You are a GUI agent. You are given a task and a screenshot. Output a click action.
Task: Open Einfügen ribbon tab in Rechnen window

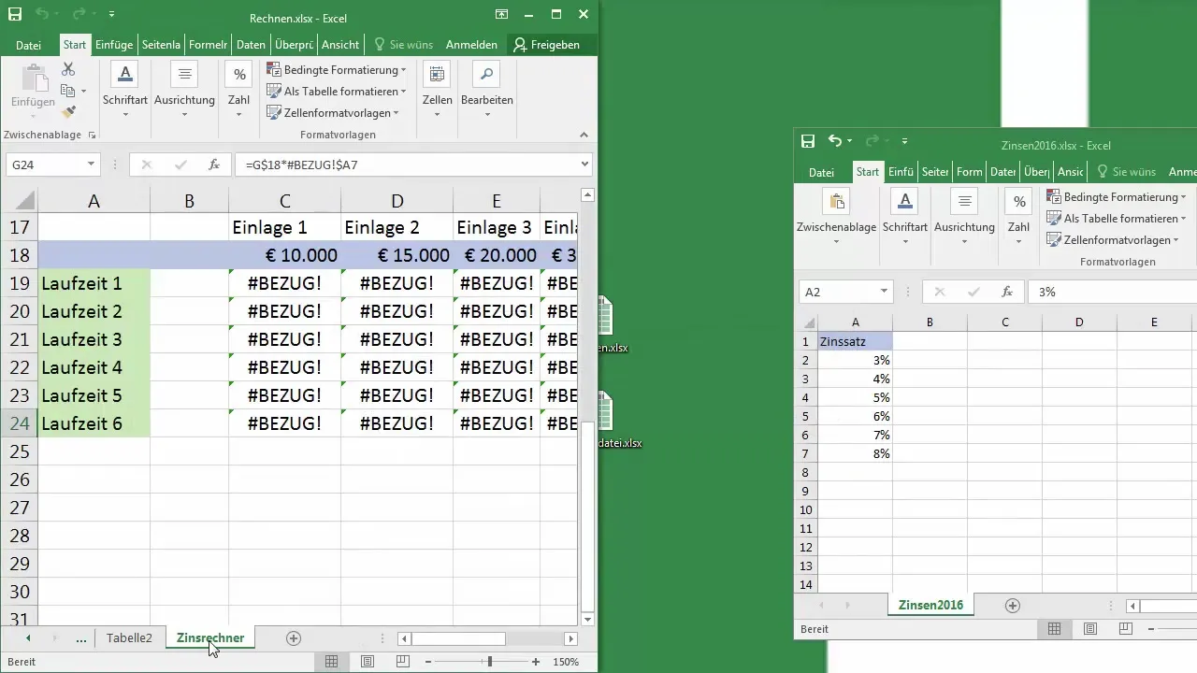coord(114,45)
